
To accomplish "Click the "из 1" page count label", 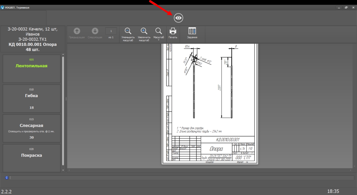I will pyautogui.click(x=111, y=37).
